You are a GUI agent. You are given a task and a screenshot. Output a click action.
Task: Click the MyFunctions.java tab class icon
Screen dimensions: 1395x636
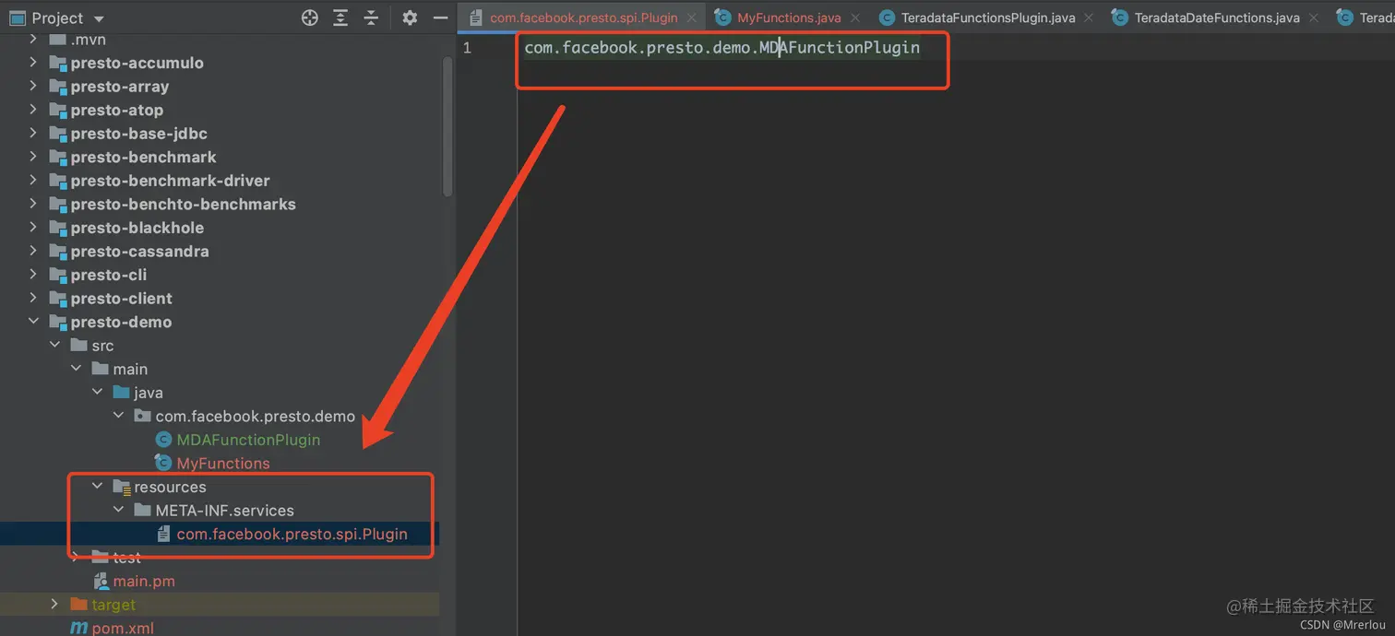coord(722,18)
